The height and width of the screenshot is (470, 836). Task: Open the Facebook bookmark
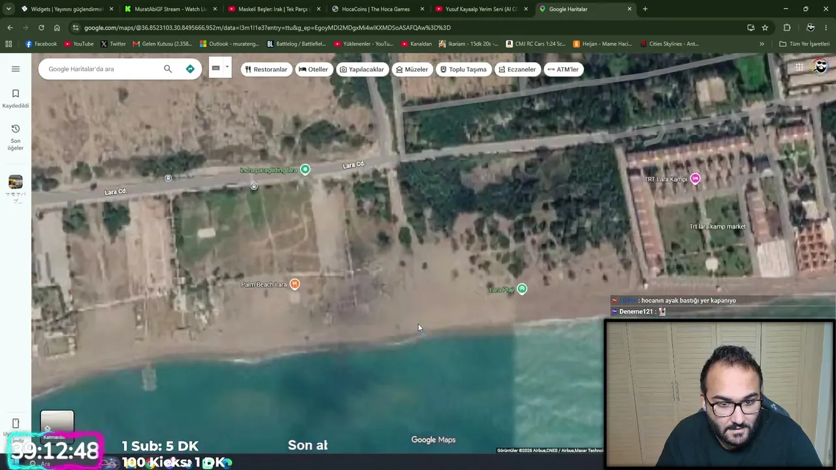coord(40,44)
